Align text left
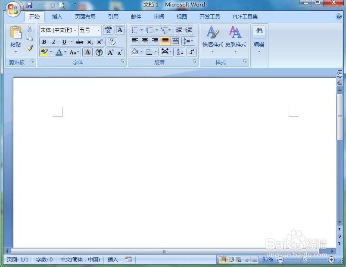Image resolution: width=346 pixels, height=267 pixels. [x=134, y=41]
